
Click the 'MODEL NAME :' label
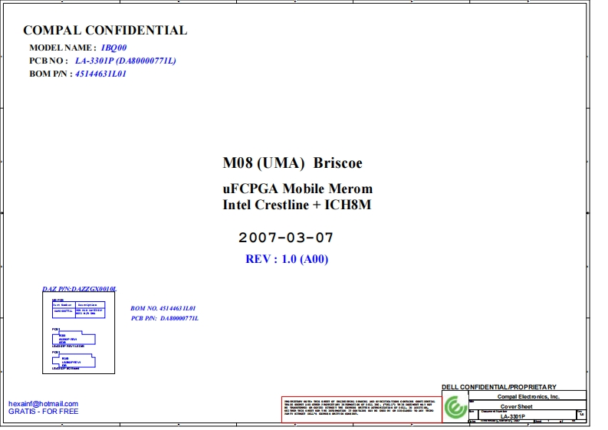62,48
